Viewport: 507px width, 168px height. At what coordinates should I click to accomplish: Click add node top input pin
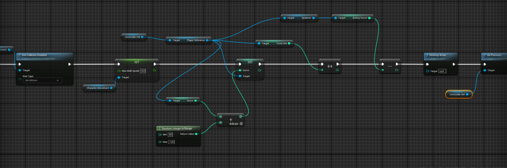coord(221,116)
